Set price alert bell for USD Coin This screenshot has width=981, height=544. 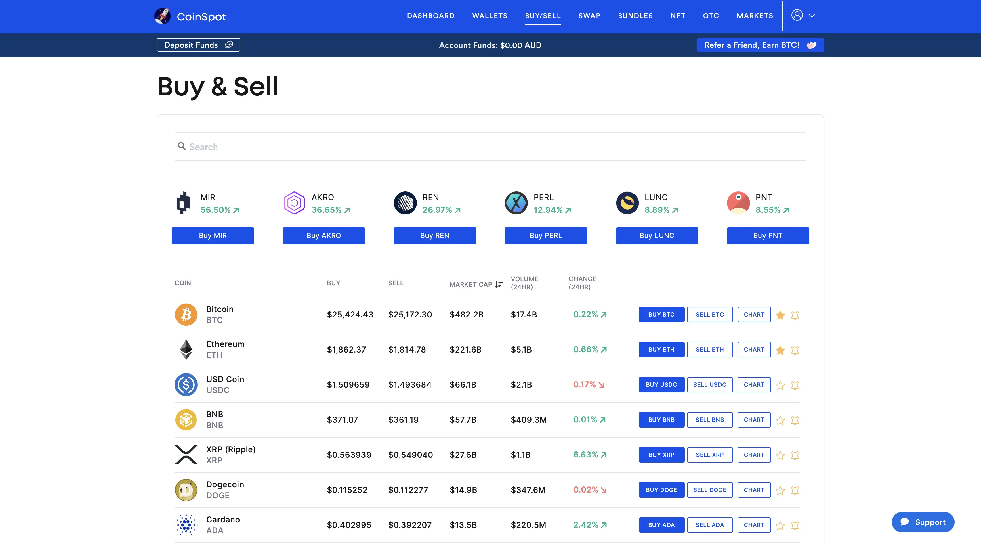795,385
